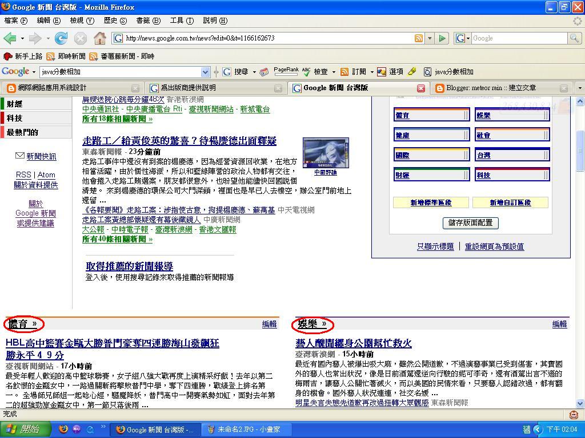The height and width of the screenshot is (438, 585).
Task: Open the Firefox icon in the quick launch
Action: [x=64, y=429]
